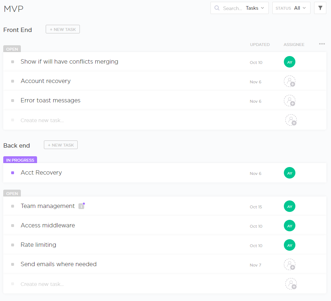The image size is (331, 301).
Task: Change status square of Access middleware
Action: click(x=13, y=226)
